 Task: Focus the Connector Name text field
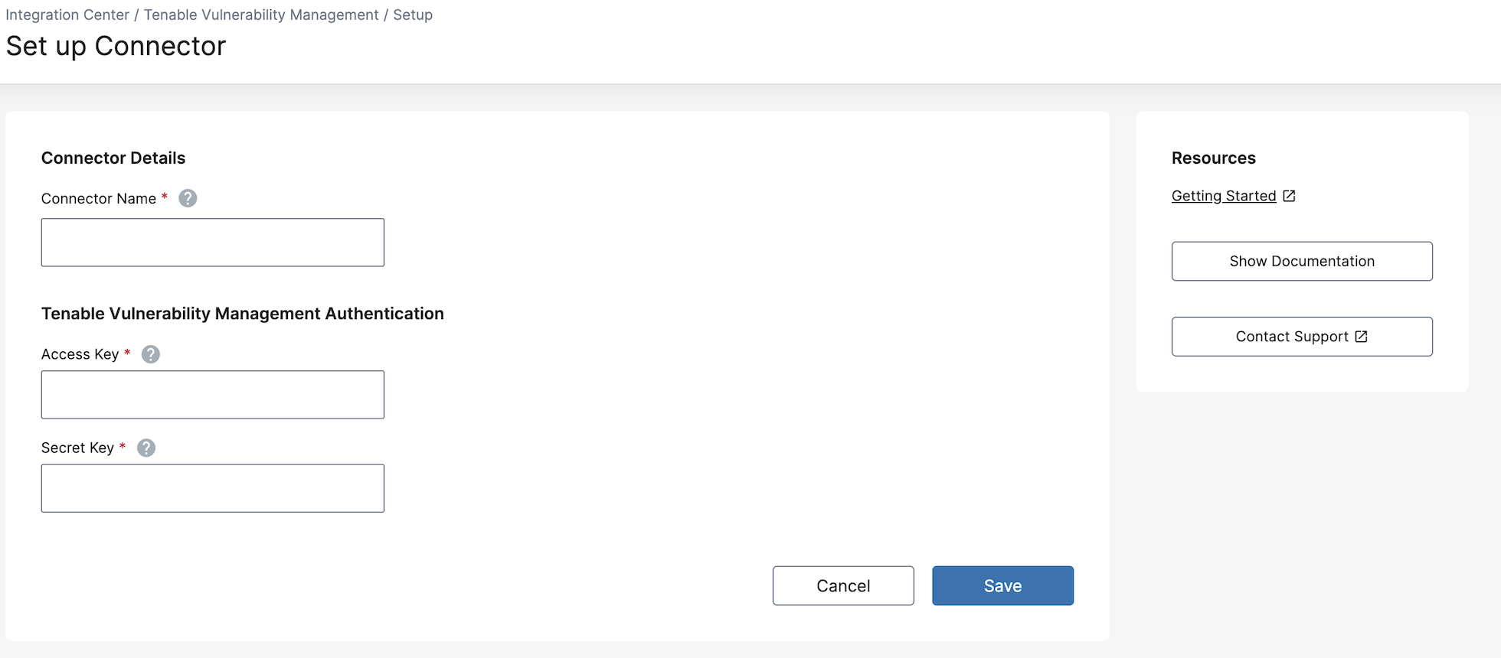tap(213, 243)
